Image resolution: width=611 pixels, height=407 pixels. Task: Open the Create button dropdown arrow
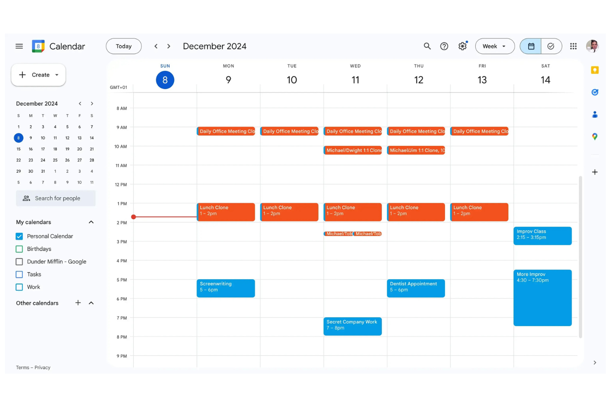click(57, 75)
